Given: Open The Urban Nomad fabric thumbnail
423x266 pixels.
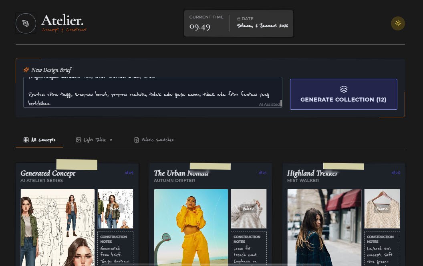Looking at the screenshot, I should pyautogui.click(x=249, y=209).
